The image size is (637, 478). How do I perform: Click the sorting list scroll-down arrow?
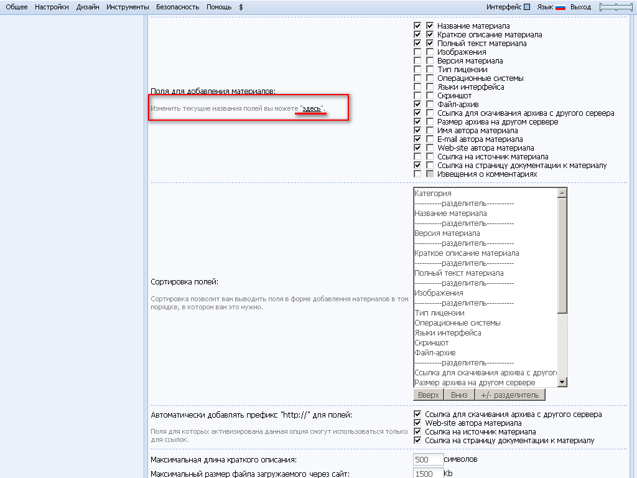pos(562,382)
